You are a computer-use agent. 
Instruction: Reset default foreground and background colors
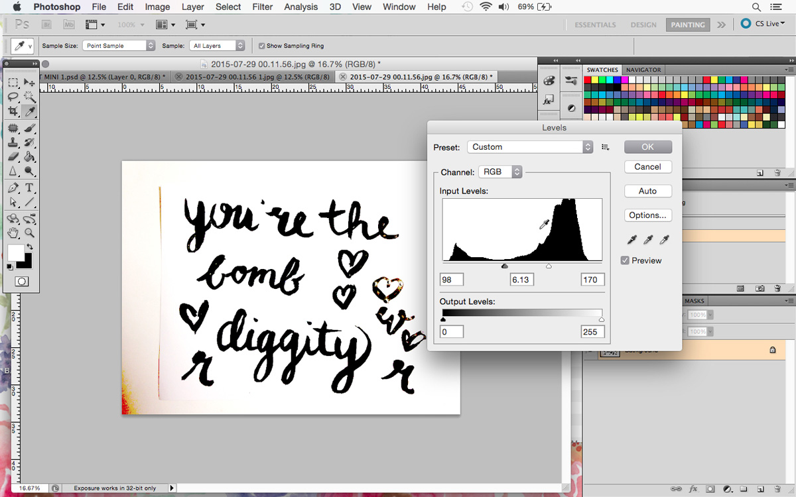(9, 266)
